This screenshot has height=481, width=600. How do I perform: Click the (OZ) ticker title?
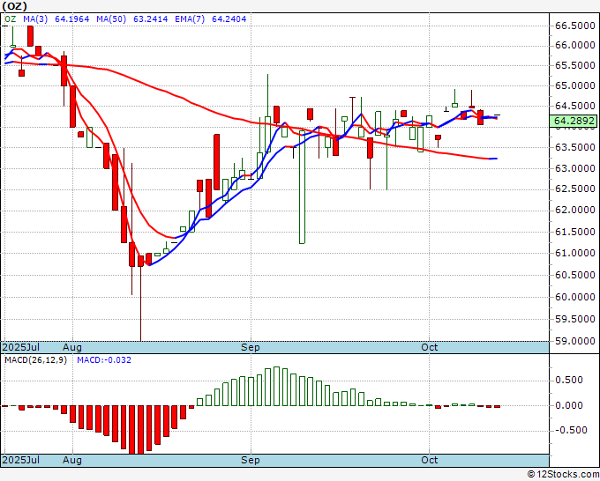14,6
